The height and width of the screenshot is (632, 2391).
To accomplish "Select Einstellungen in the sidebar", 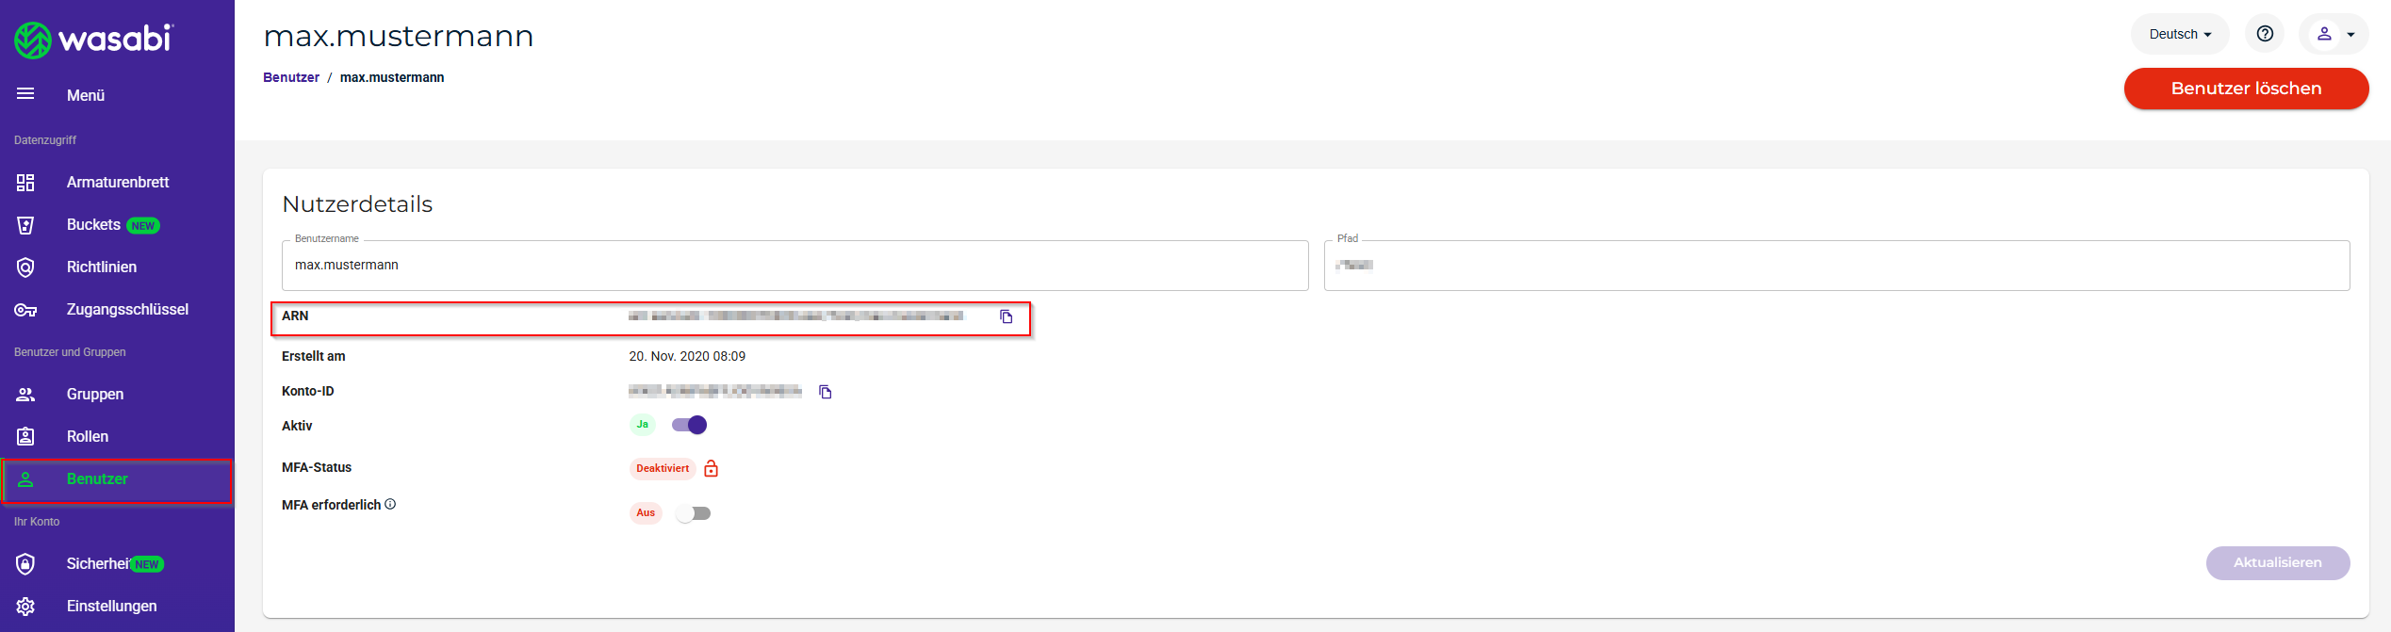I will pyautogui.click(x=111, y=607).
